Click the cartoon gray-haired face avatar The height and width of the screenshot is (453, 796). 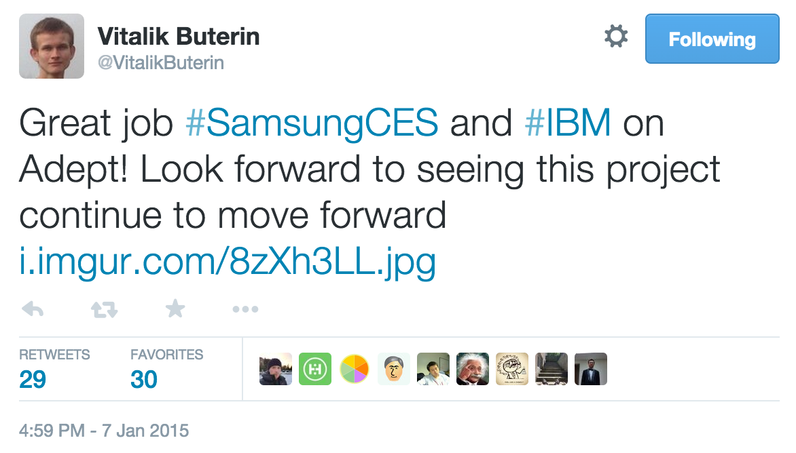[394, 369]
